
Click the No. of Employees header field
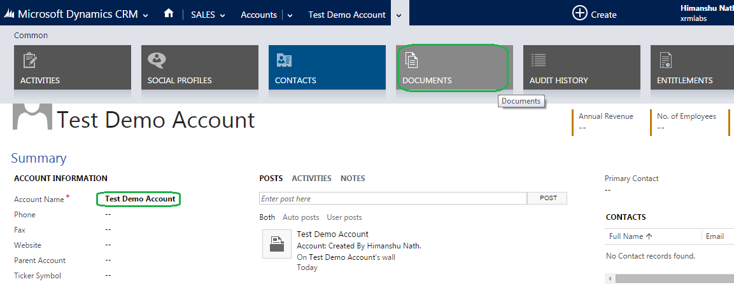tap(687, 122)
